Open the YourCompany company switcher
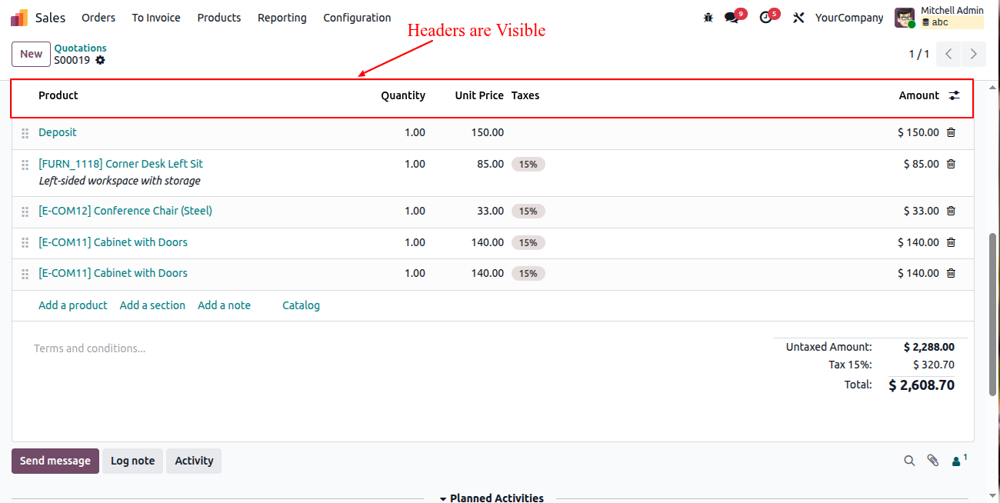 click(849, 18)
